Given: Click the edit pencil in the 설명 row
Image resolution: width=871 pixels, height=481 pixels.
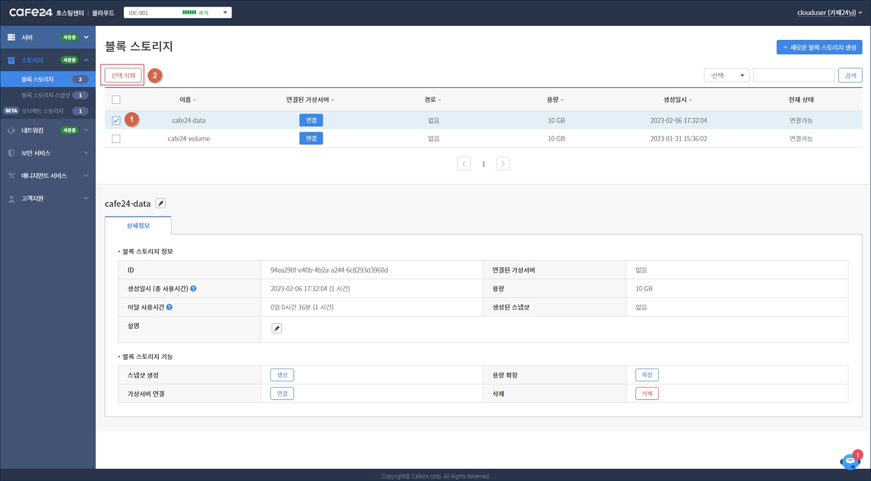Looking at the screenshot, I should click(x=277, y=328).
